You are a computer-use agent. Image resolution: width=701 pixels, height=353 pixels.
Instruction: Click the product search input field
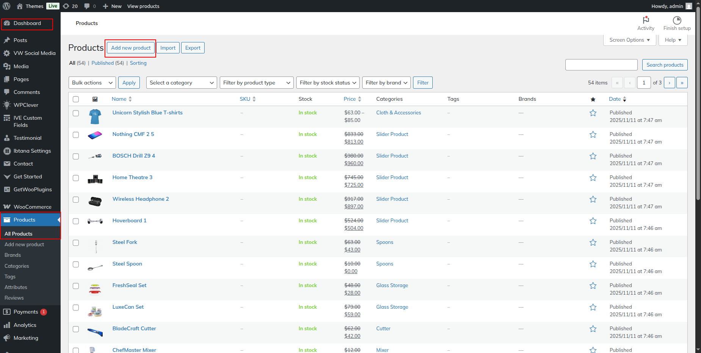pyautogui.click(x=601, y=65)
